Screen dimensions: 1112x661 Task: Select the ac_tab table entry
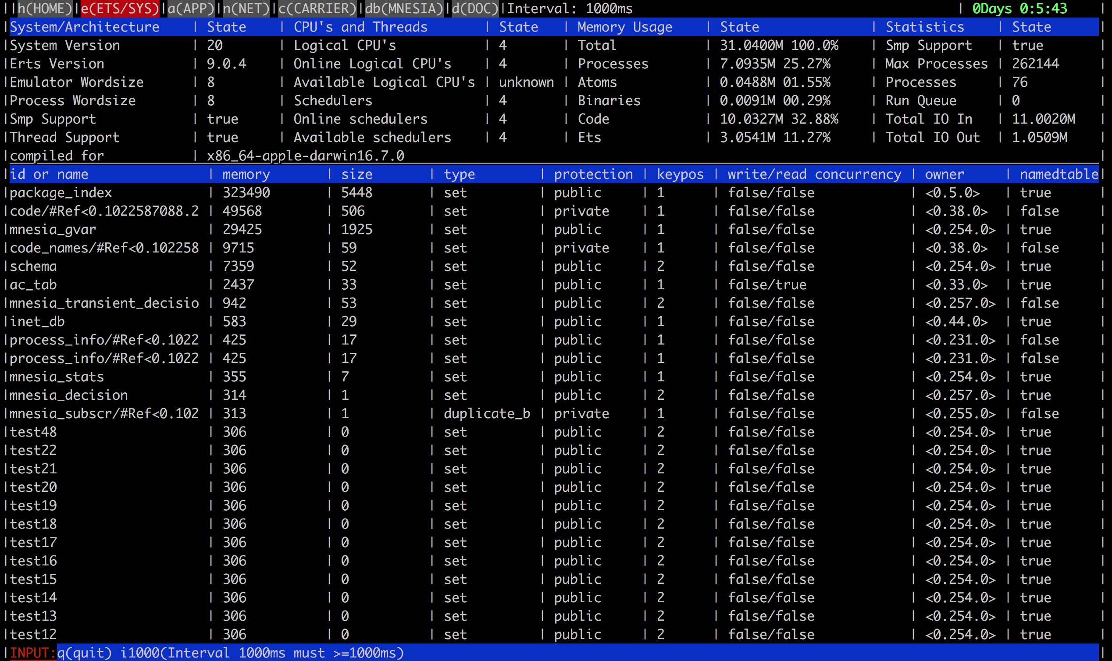[33, 284]
